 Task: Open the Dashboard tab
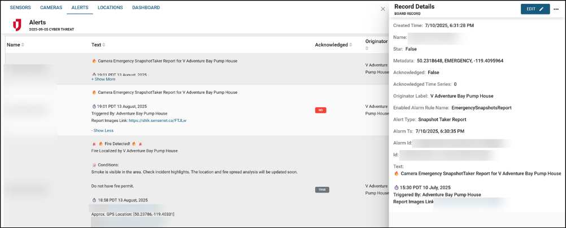146,8
